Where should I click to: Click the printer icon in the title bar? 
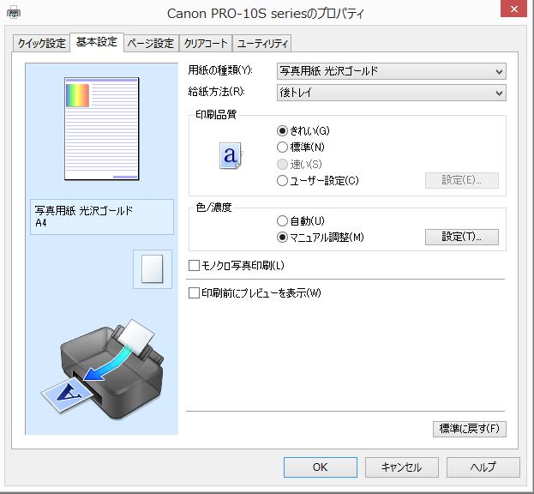[x=14, y=13]
